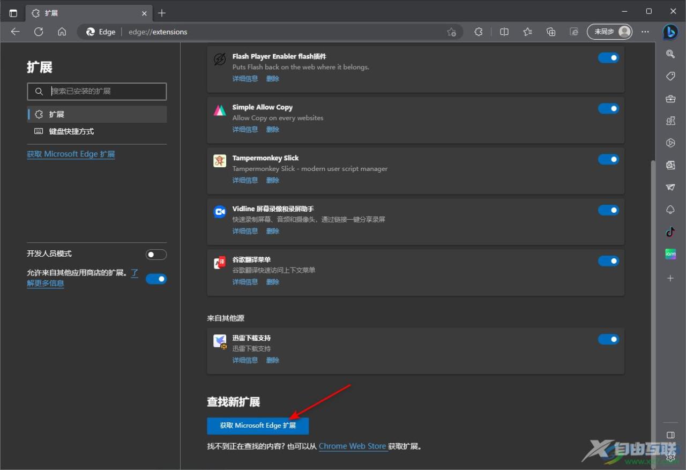Open the sidebar shopping tag icon

670,77
